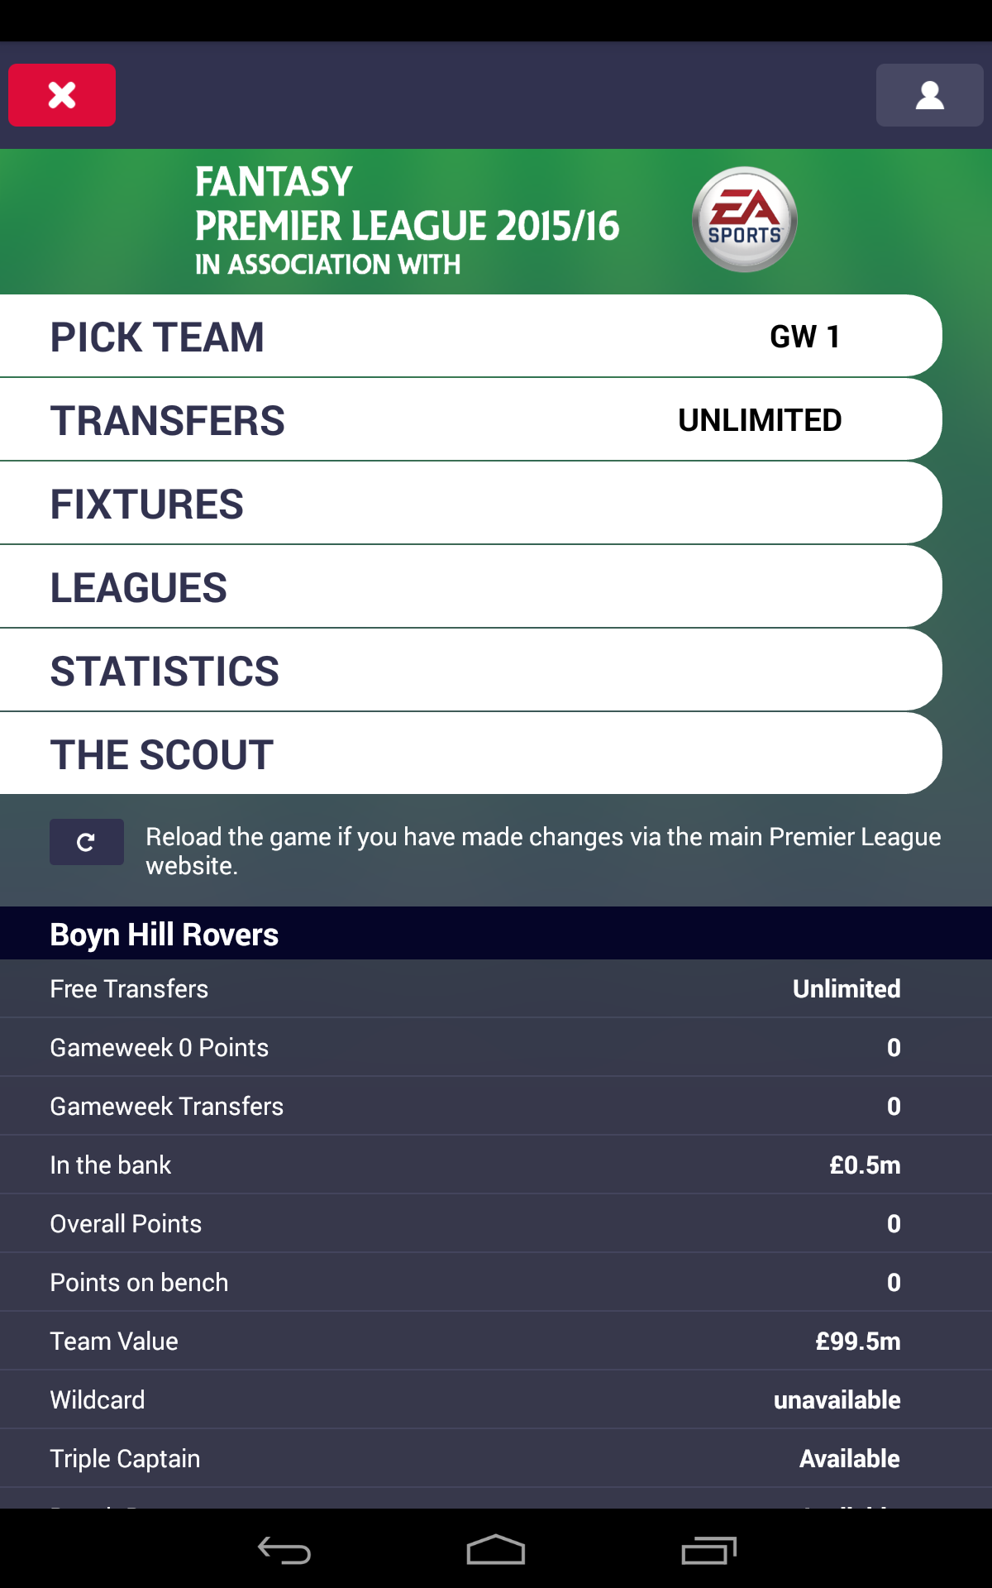
Task: Tap the UNLIMITED transfers label
Action: tap(759, 419)
